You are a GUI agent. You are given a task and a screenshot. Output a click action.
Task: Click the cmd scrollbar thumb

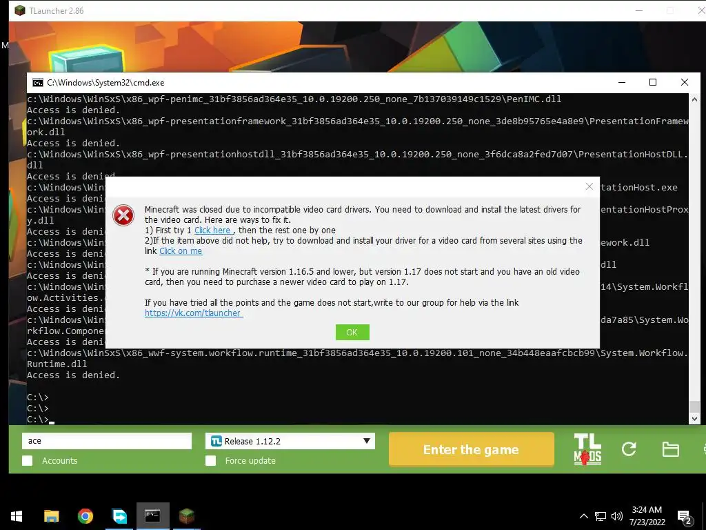tap(694, 406)
